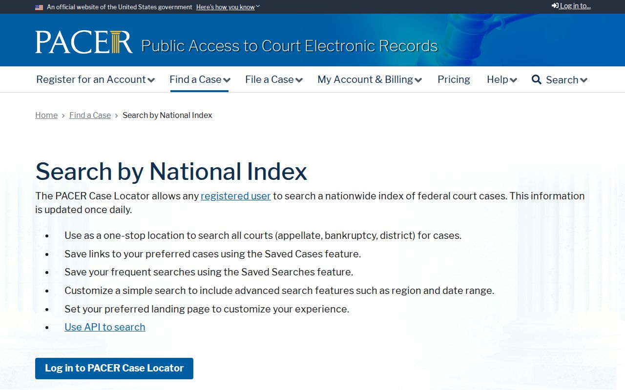
Task: Expand My Account & Billing menu
Action: pyautogui.click(x=370, y=79)
